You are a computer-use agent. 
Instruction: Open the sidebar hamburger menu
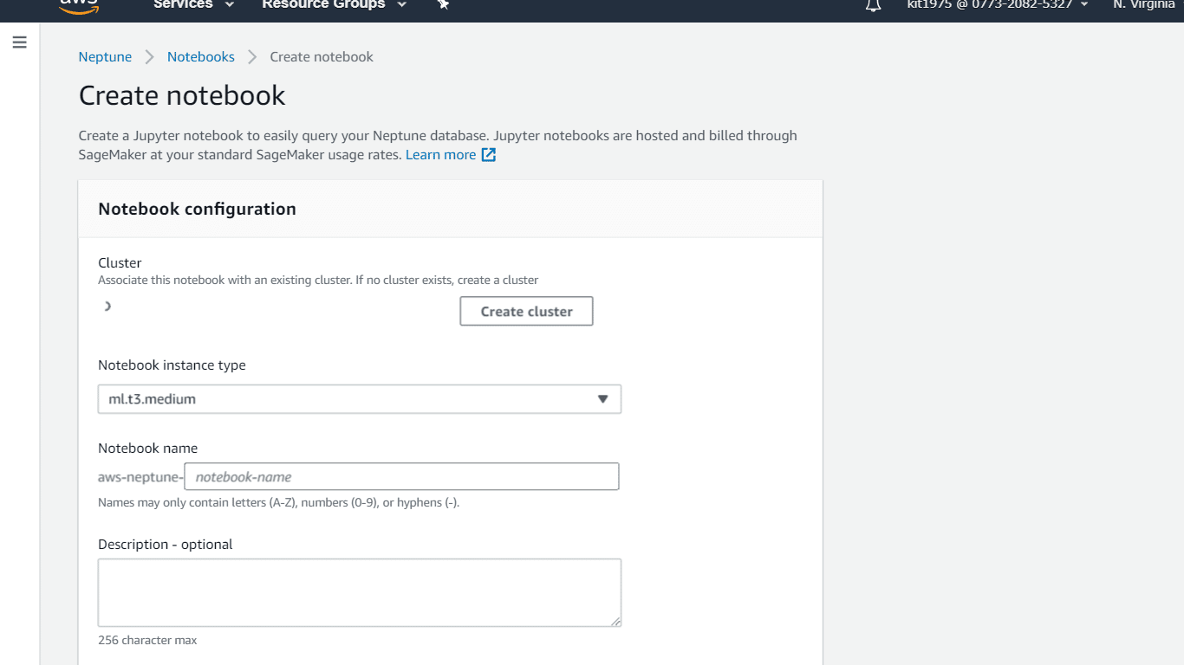(19, 42)
